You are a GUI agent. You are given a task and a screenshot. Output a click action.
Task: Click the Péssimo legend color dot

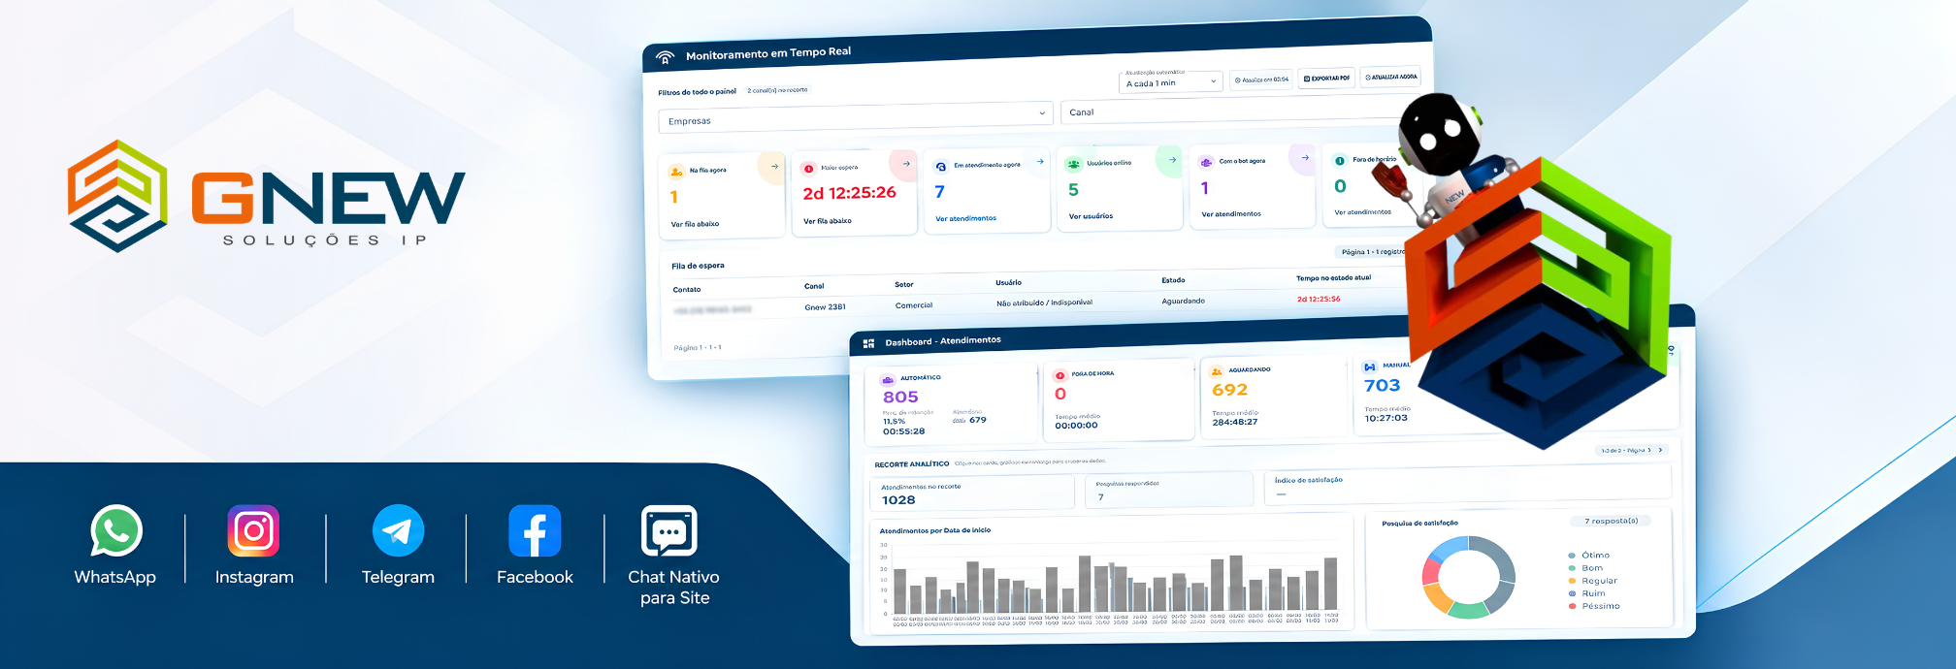coord(1572,606)
